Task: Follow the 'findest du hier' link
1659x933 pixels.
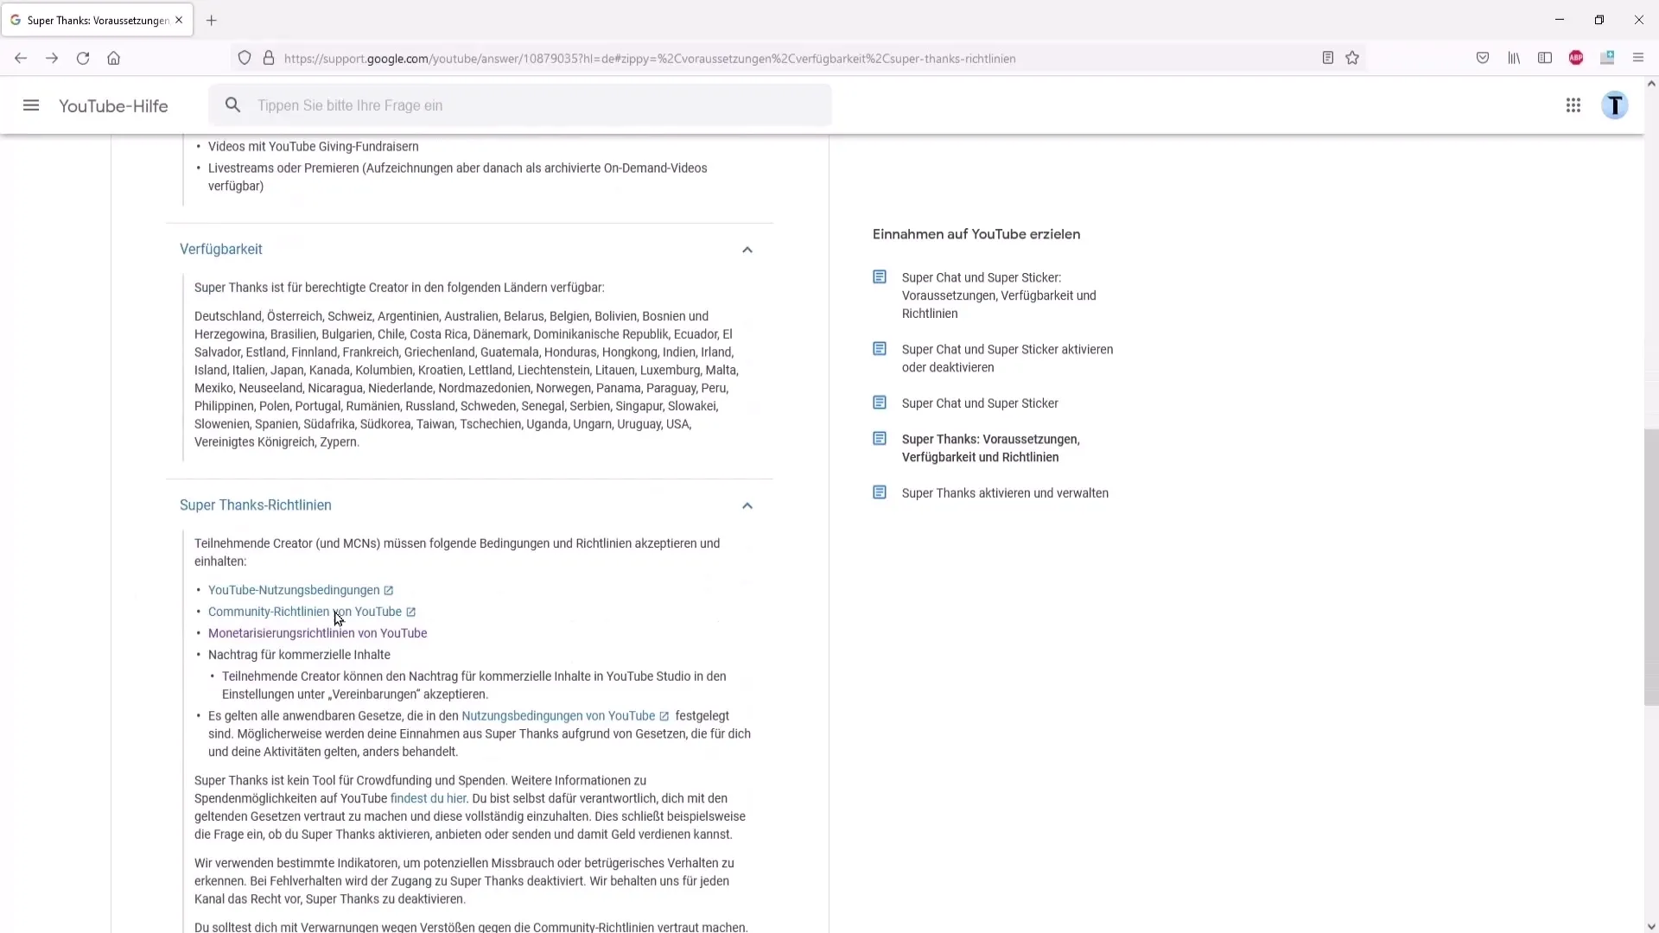Action: pyautogui.click(x=428, y=798)
